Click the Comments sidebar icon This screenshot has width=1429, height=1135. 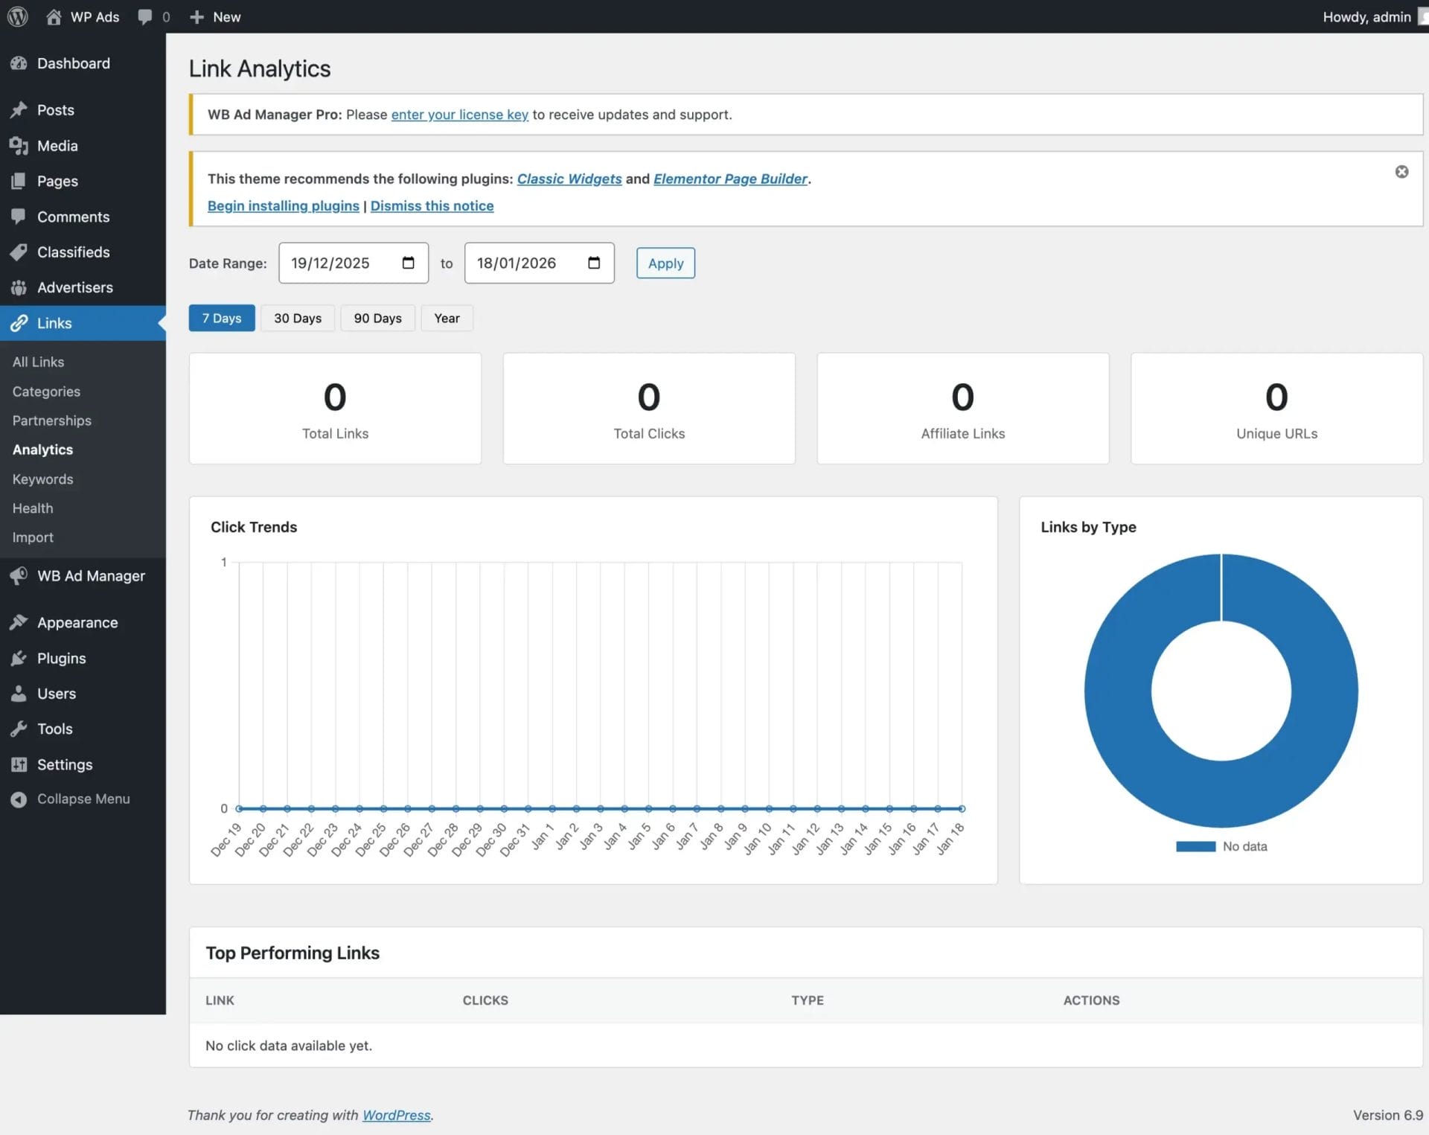point(19,217)
